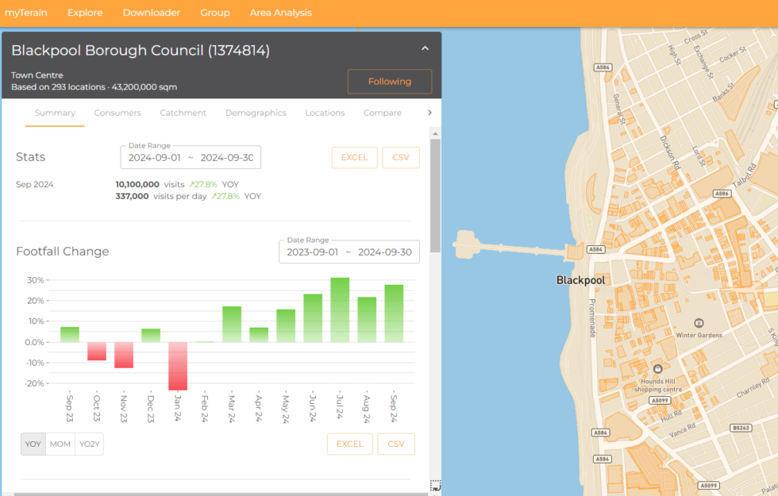Click the panel corner icon below scrollbar
This screenshot has width=778, height=496.
(x=435, y=485)
